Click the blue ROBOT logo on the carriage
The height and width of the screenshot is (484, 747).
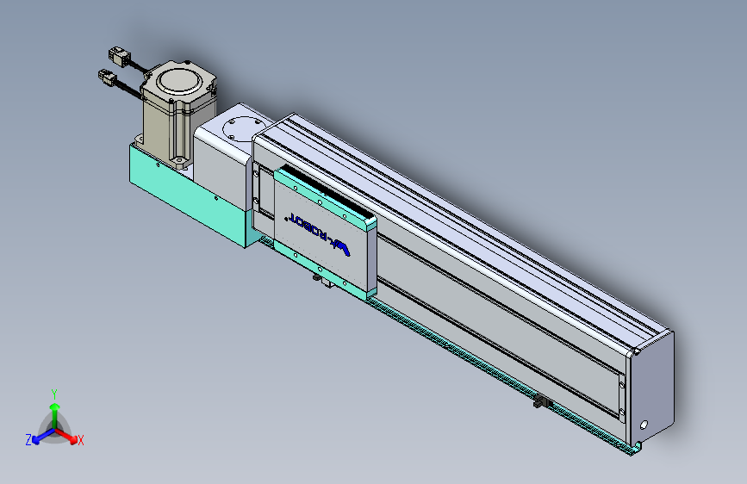click(319, 235)
